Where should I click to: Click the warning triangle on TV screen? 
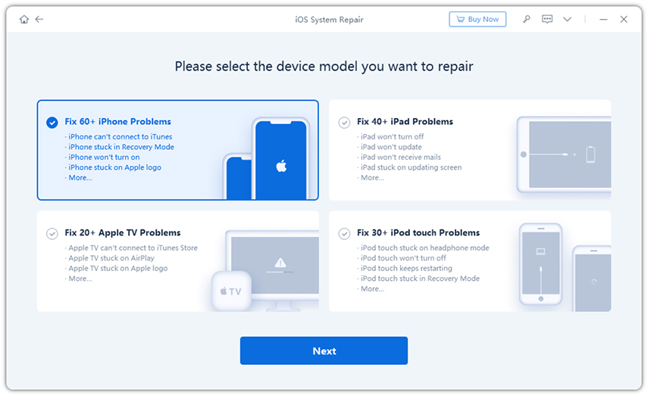[x=280, y=263]
